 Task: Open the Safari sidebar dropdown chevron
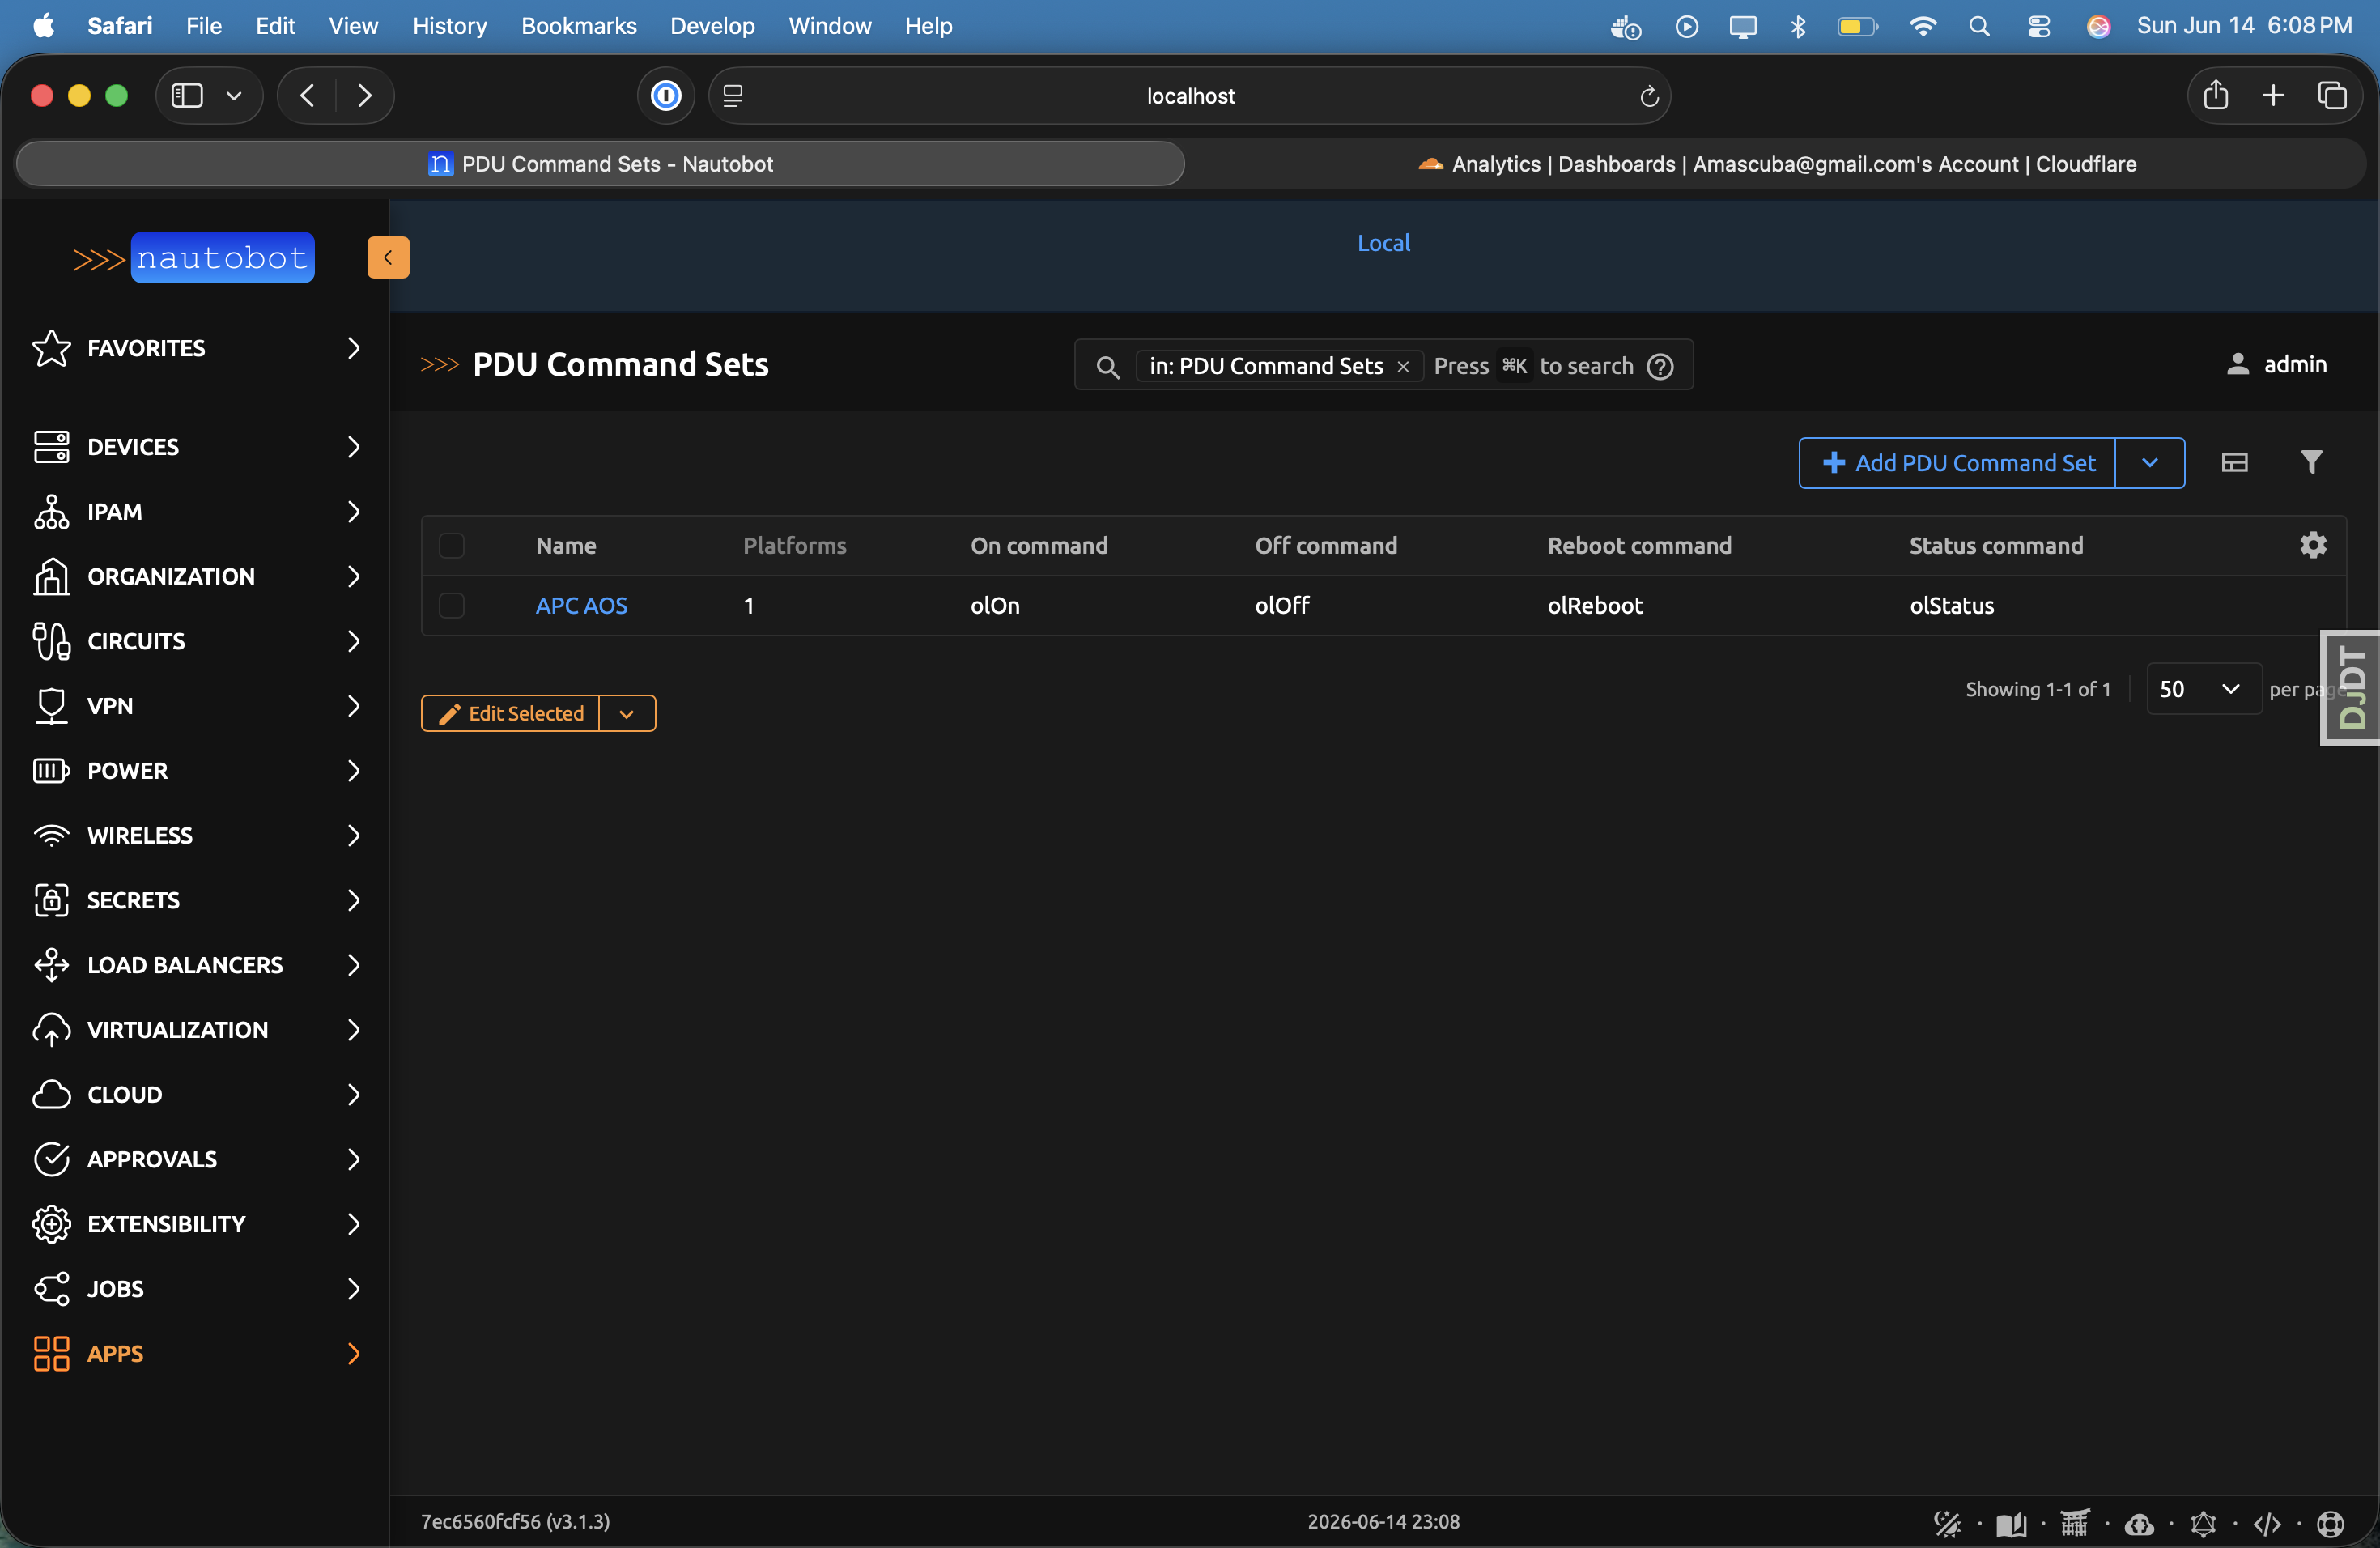coord(234,95)
